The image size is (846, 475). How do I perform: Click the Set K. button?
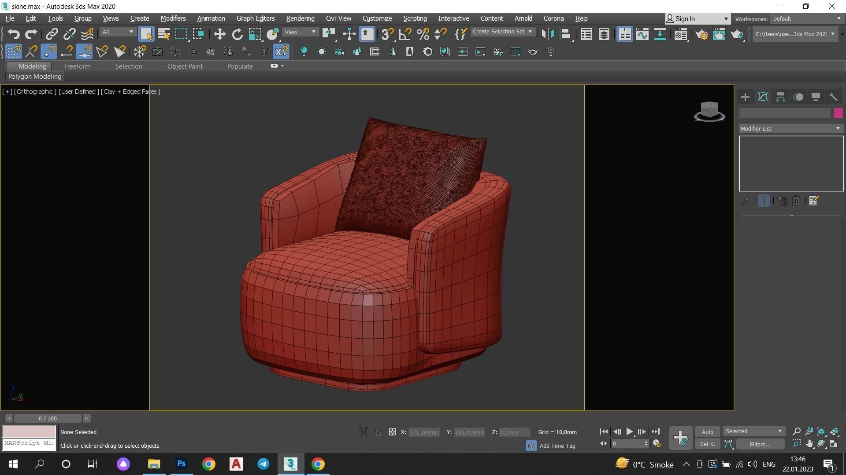(707, 444)
